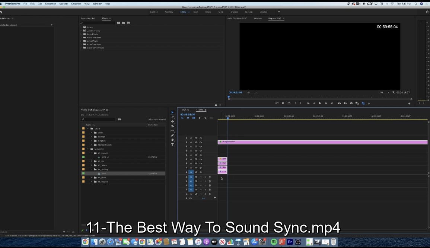Select the Type tool
Screen dimensions: 430x248
tap(172, 144)
